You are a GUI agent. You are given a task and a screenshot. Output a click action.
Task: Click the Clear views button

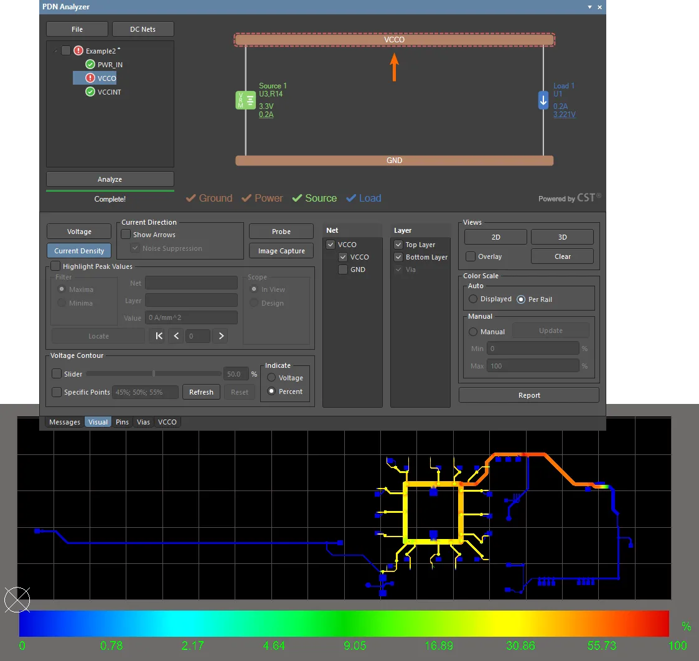[x=562, y=256]
